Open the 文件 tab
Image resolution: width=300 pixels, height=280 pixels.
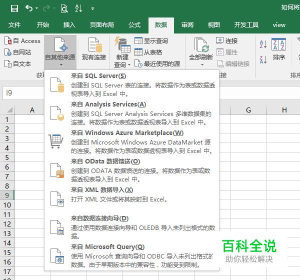14,25
